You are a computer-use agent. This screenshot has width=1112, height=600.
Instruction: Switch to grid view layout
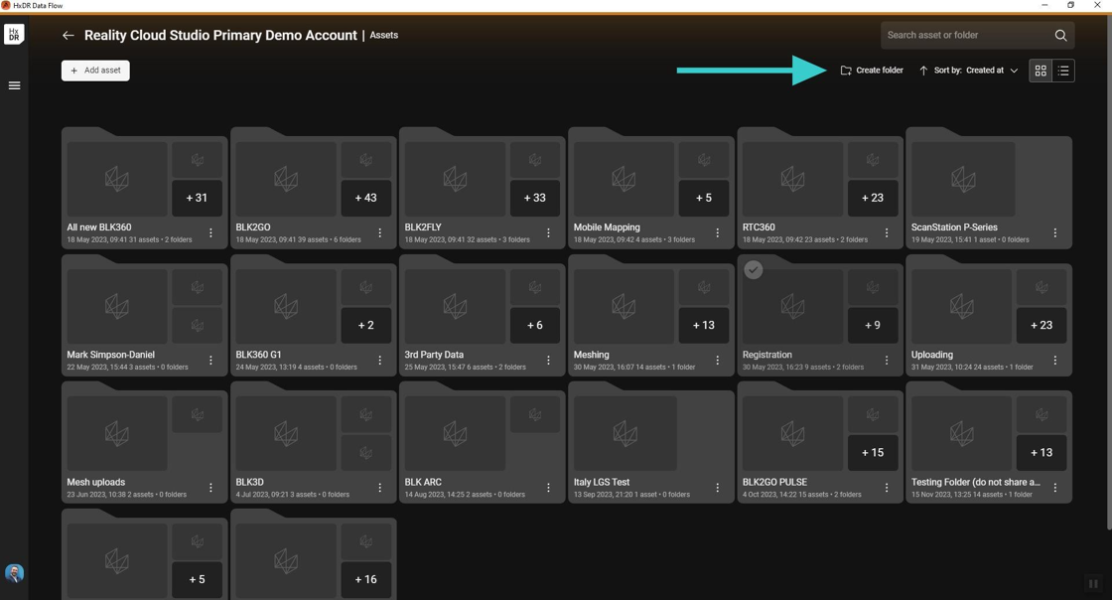(x=1041, y=71)
